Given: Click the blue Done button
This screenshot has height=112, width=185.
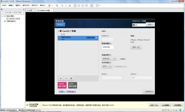Looking at the screenshot, I should [x=60, y=25].
